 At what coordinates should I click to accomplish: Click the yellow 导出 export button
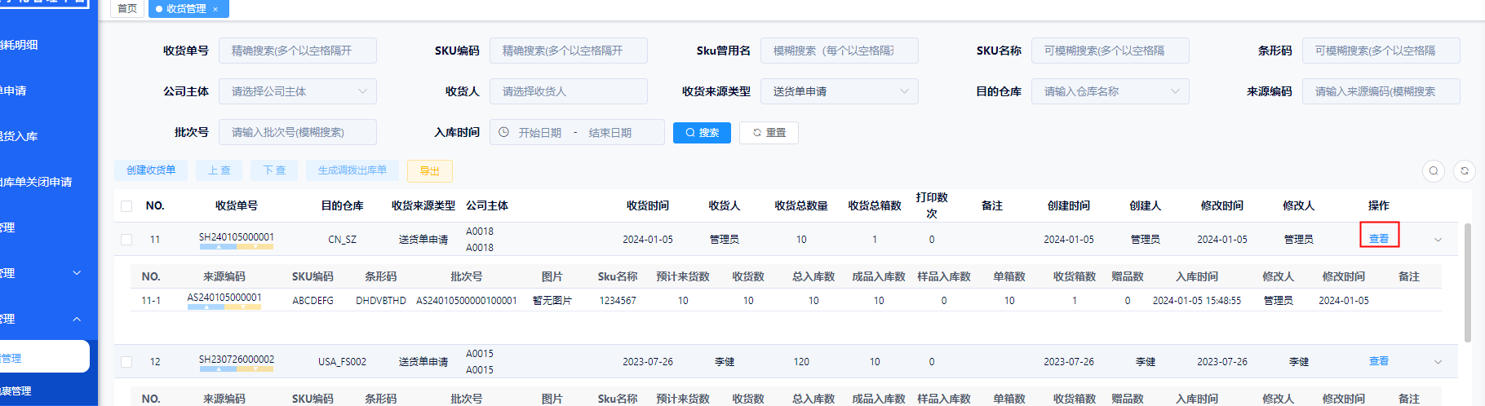[x=429, y=171]
